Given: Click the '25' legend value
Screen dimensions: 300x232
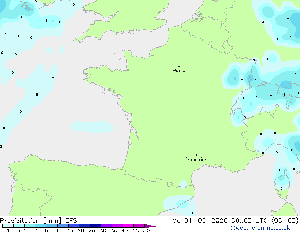Looking at the screenshot, I should (92, 230).
